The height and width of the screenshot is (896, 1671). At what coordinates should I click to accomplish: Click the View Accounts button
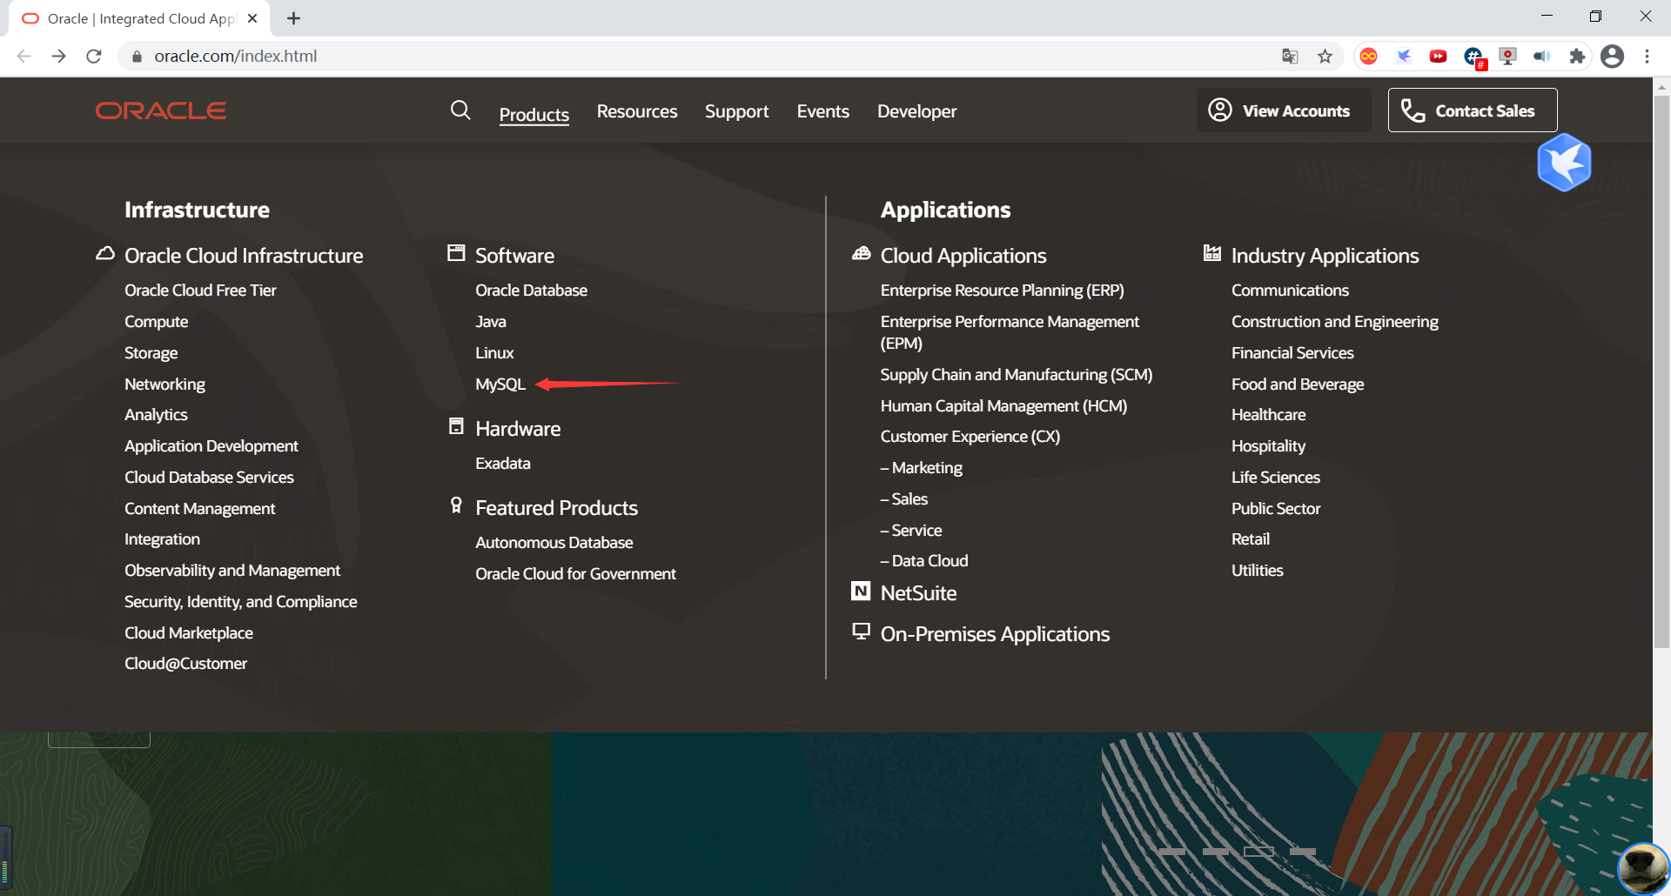[1284, 110]
